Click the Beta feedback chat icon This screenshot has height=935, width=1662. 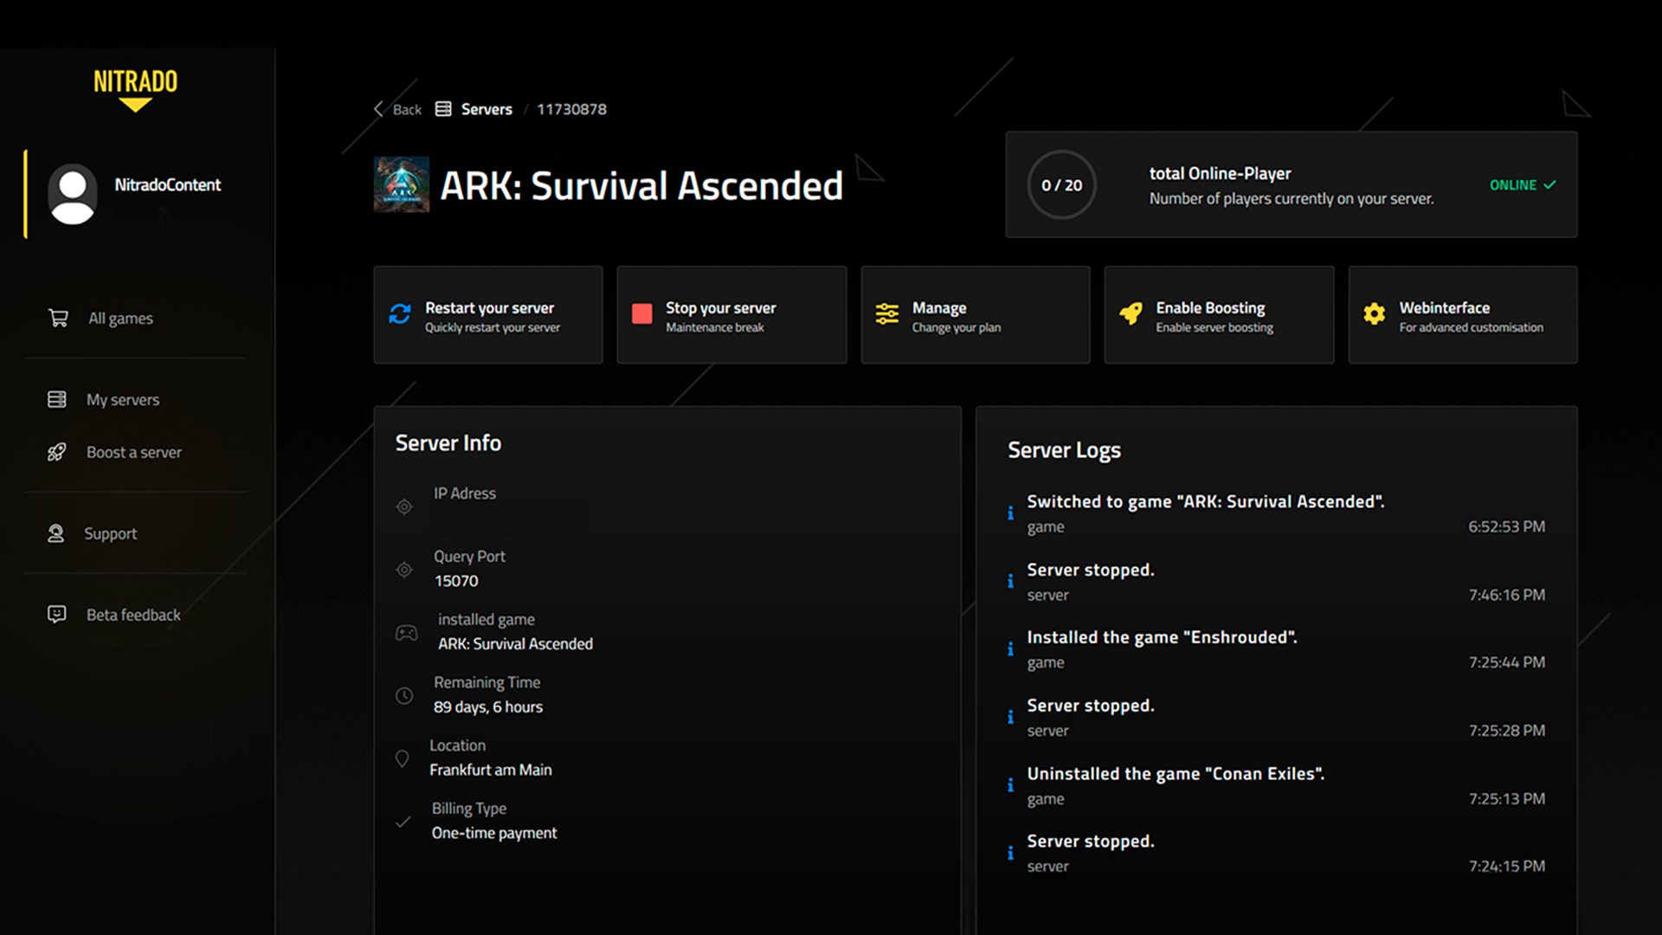[57, 615]
